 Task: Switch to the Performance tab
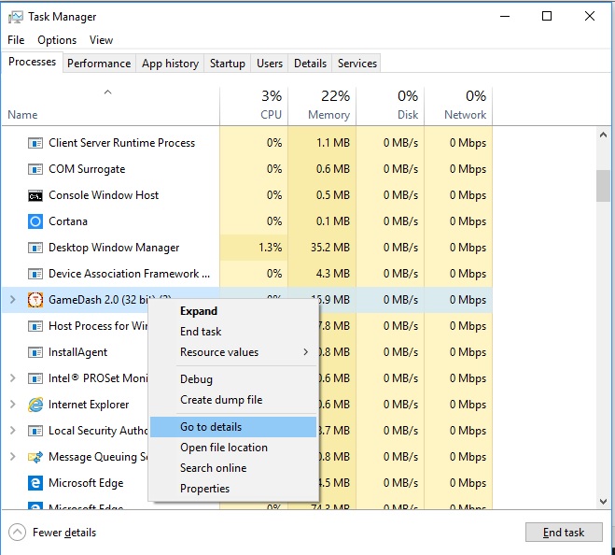click(99, 64)
